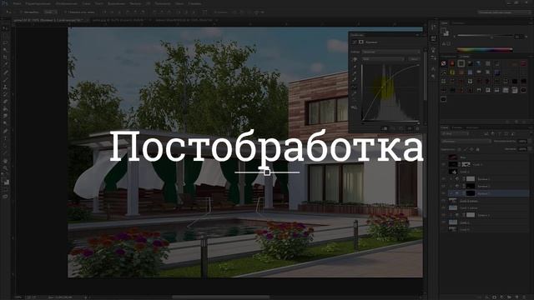Image resolution: width=534 pixels, height=300 pixels.
Task: Click on the Color panel slider
Action: tap(486, 35)
